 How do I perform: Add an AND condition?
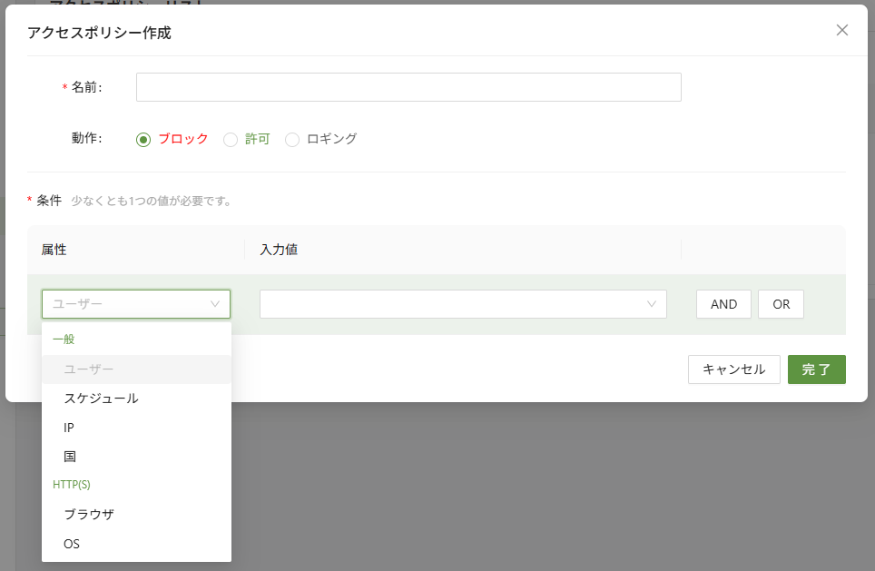(x=723, y=304)
